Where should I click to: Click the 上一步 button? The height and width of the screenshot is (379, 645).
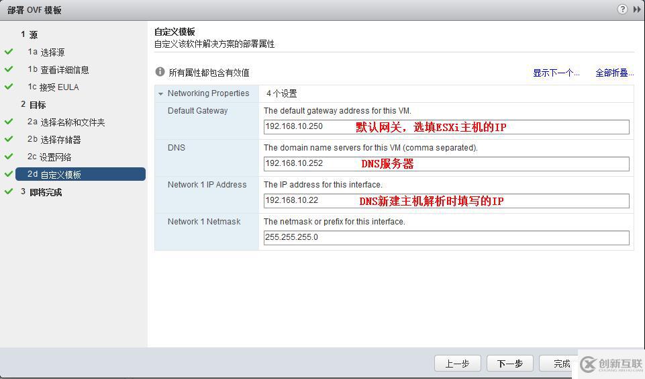pyautogui.click(x=458, y=364)
